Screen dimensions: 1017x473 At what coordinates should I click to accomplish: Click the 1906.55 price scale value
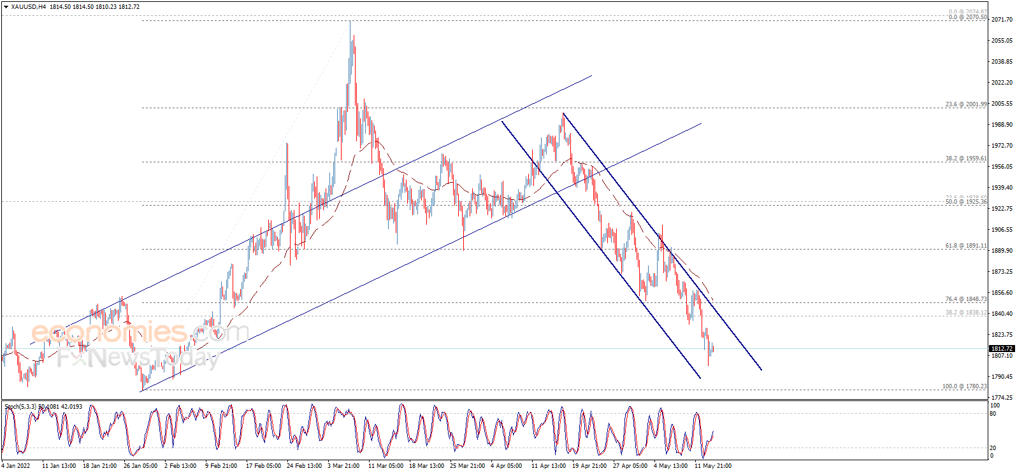[1002, 230]
